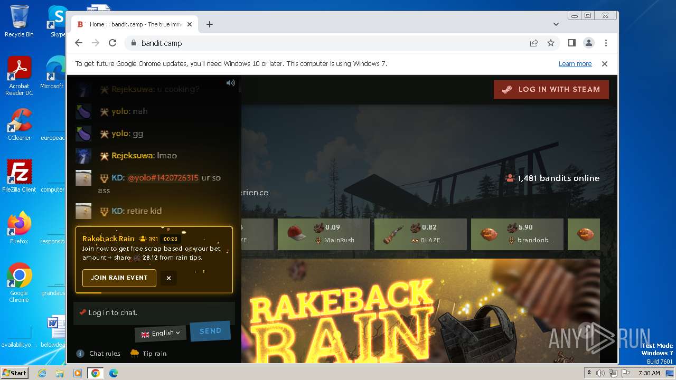Click the MainRush 0.09 drop card

pyautogui.click(x=324, y=234)
